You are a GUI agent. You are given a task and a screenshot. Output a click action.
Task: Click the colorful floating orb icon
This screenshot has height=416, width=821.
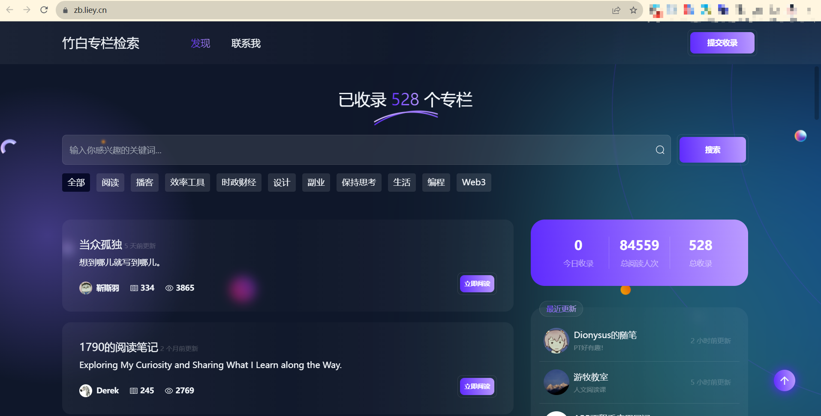800,136
